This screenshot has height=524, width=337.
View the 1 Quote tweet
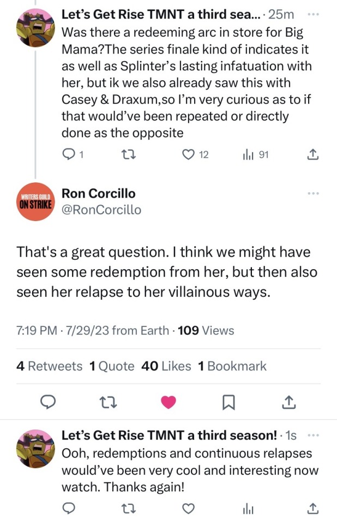[111, 366]
